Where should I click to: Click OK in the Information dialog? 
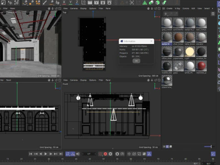pyautogui.click(x=136, y=61)
